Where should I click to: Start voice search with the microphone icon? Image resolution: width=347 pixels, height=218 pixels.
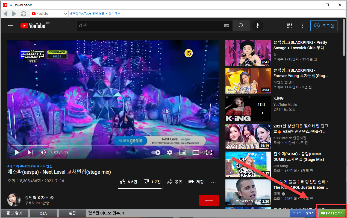coord(257,26)
